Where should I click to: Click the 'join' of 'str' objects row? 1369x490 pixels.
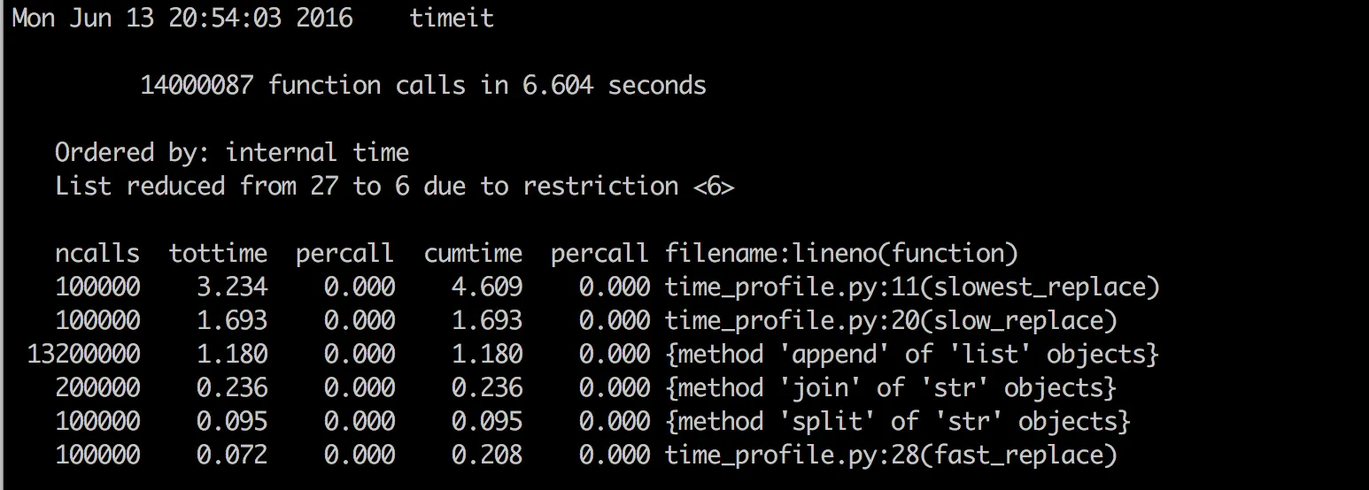(x=890, y=388)
